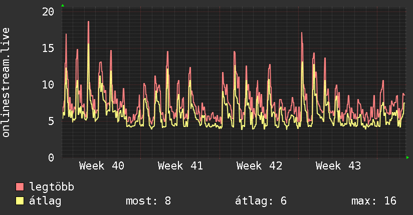Viewport: 413px width, 215px height.
Task: Click the Week 43 axis label
Action: [338, 166]
